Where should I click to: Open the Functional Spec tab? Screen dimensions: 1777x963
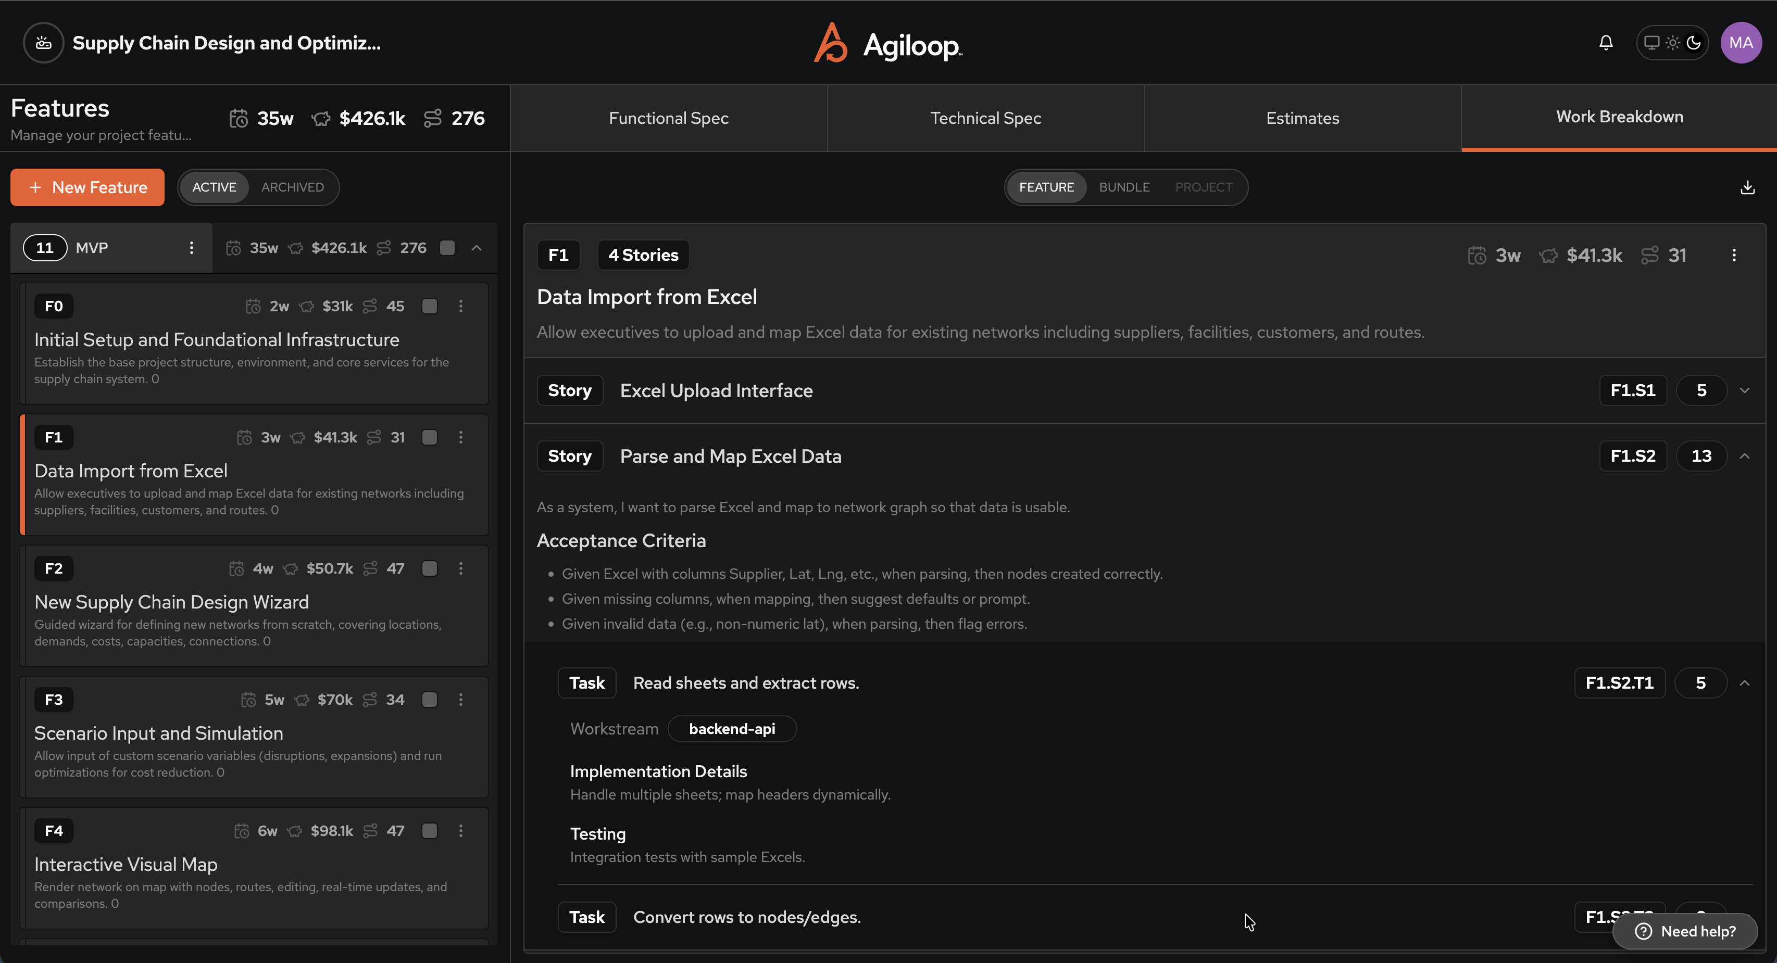click(668, 118)
